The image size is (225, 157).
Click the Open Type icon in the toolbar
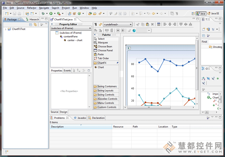pos(90,13)
